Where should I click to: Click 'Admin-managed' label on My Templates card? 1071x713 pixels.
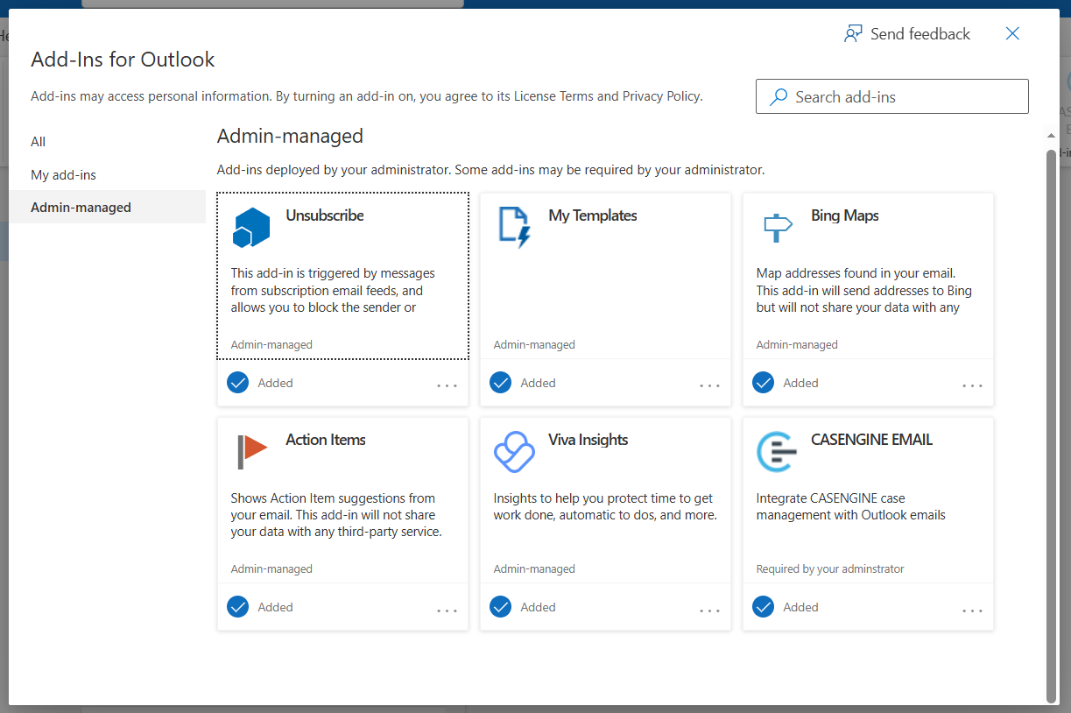(534, 345)
